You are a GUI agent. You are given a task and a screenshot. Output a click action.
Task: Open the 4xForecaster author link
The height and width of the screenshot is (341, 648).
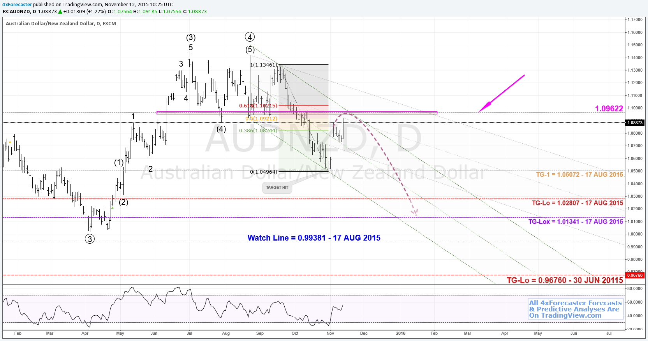pos(17,5)
